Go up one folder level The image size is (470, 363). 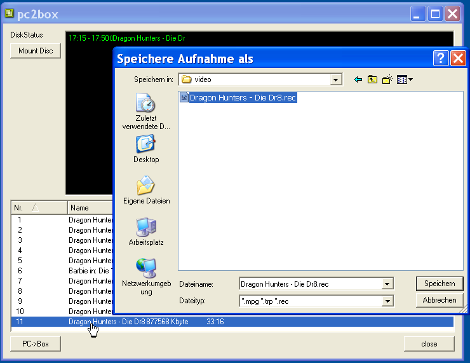(372, 79)
